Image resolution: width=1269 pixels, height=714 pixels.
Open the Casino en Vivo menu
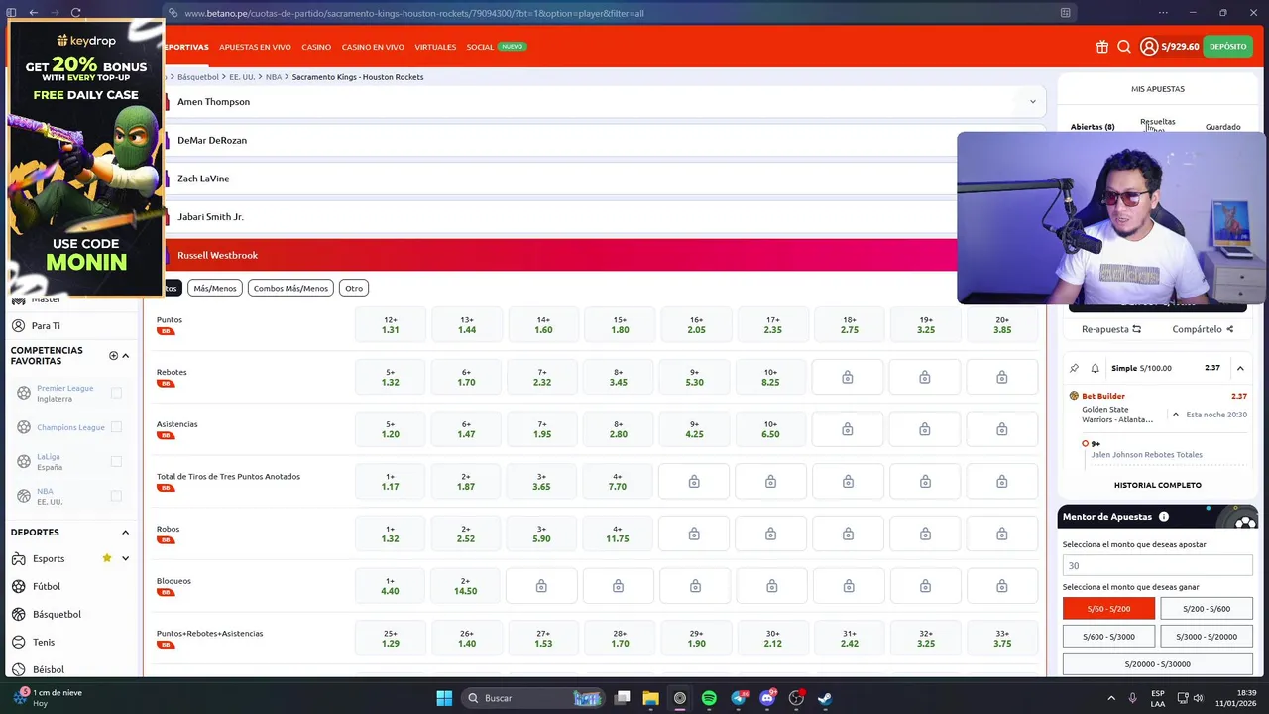pos(373,47)
